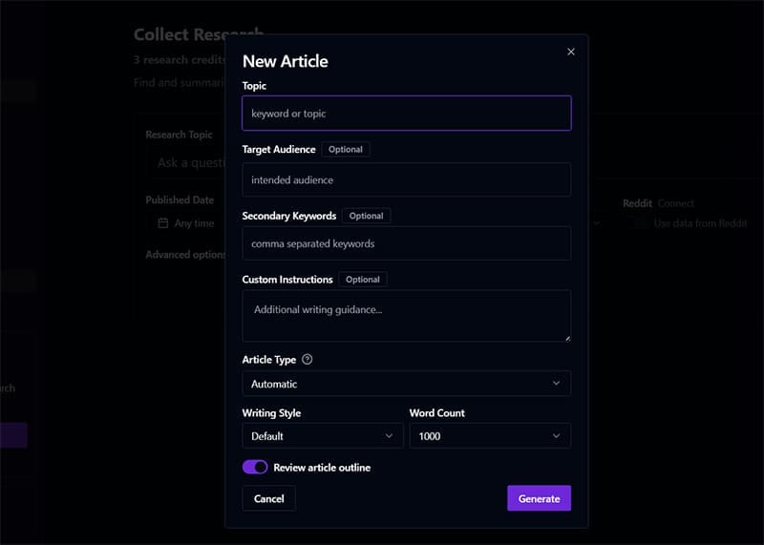
Task: Open the Word Count 1000 dropdown
Action: [490, 436]
